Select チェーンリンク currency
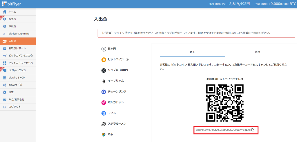Screen dimensions: 297x142 pos(117,92)
